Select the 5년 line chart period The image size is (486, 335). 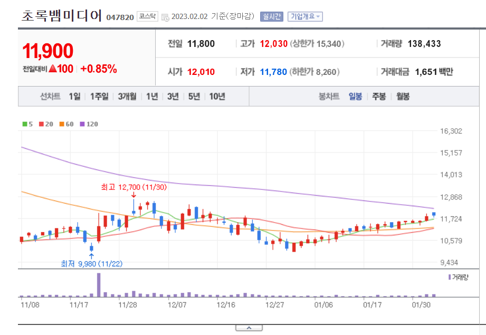click(194, 97)
